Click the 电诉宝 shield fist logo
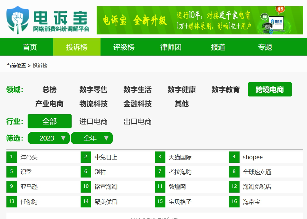This screenshot has width=307, height=219. (x=18, y=20)
